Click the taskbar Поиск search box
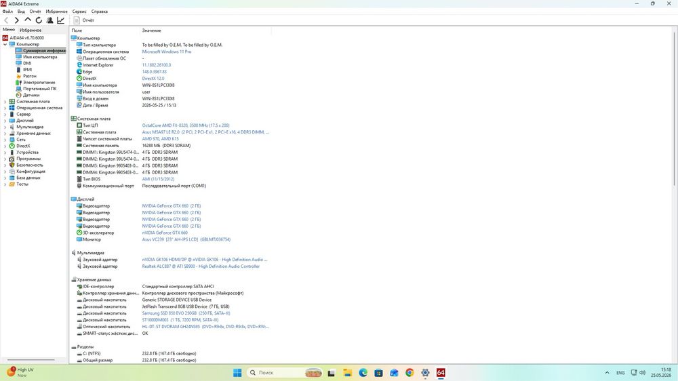 [285, 373]
